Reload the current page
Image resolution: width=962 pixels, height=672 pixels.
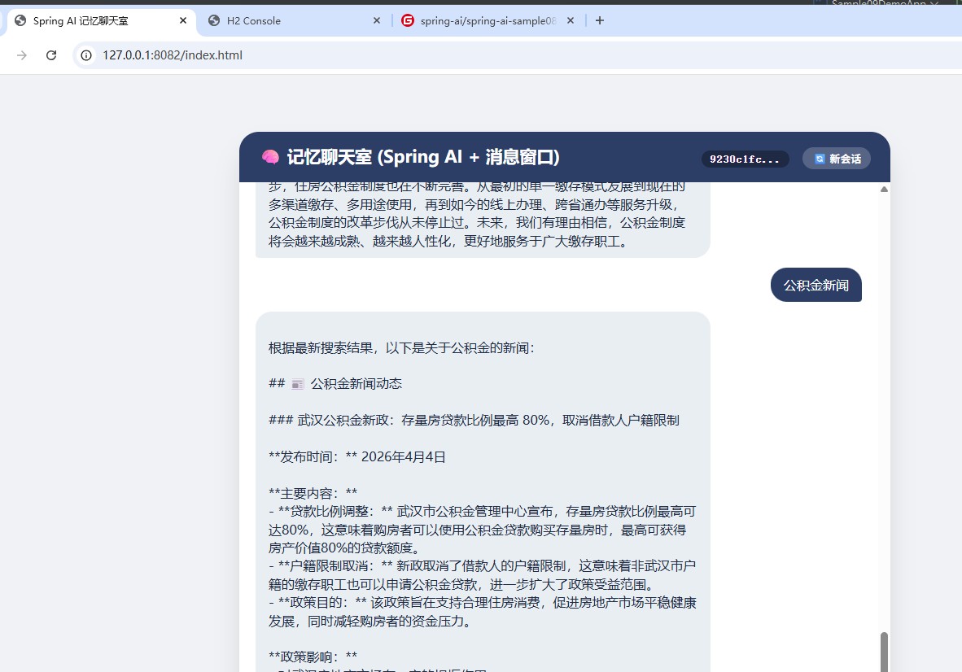tap(51, 55)
